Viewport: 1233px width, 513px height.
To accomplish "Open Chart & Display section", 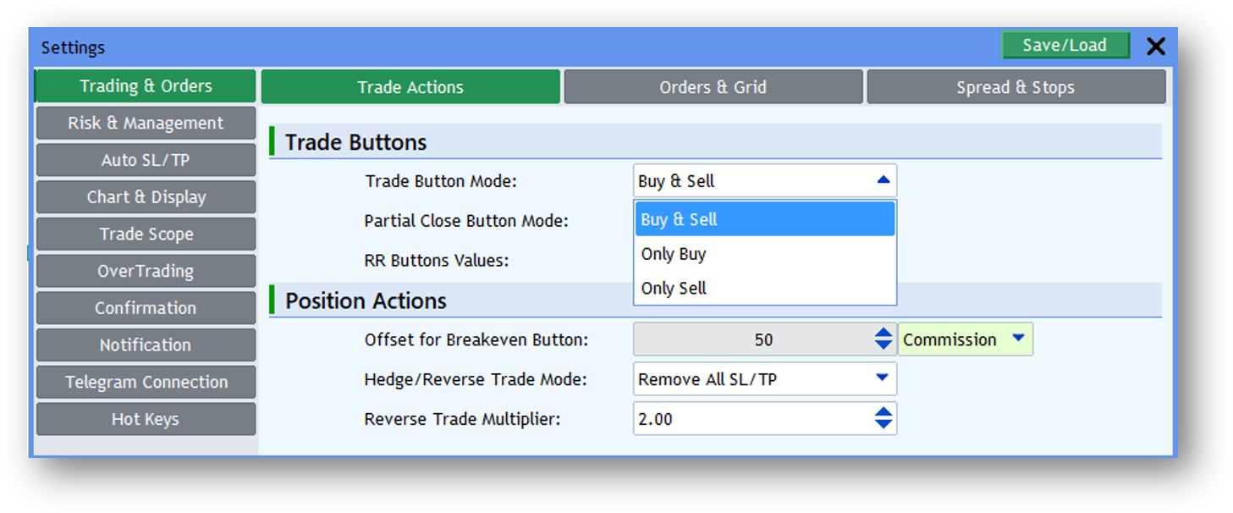I will point(146,197).
